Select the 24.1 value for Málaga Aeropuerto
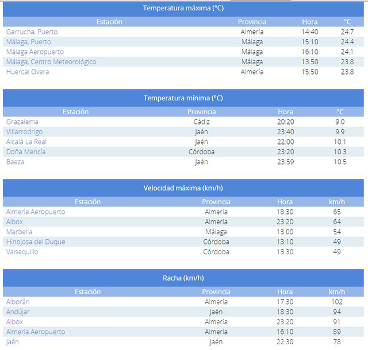The height and width of the screenshot is (350, 368). 347,52
